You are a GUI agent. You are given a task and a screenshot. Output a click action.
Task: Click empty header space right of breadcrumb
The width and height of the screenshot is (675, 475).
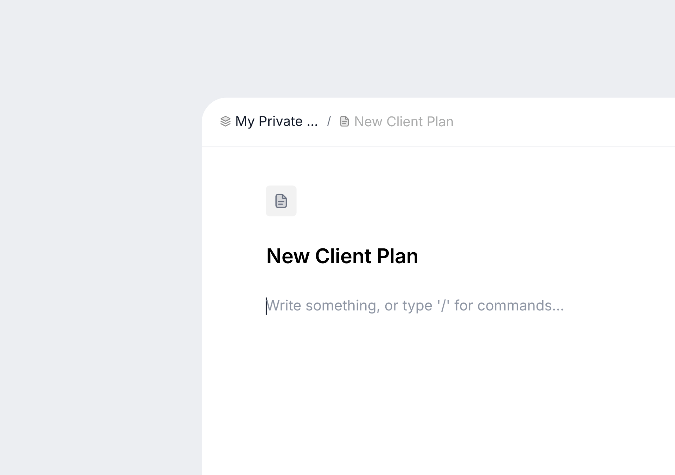562,122
